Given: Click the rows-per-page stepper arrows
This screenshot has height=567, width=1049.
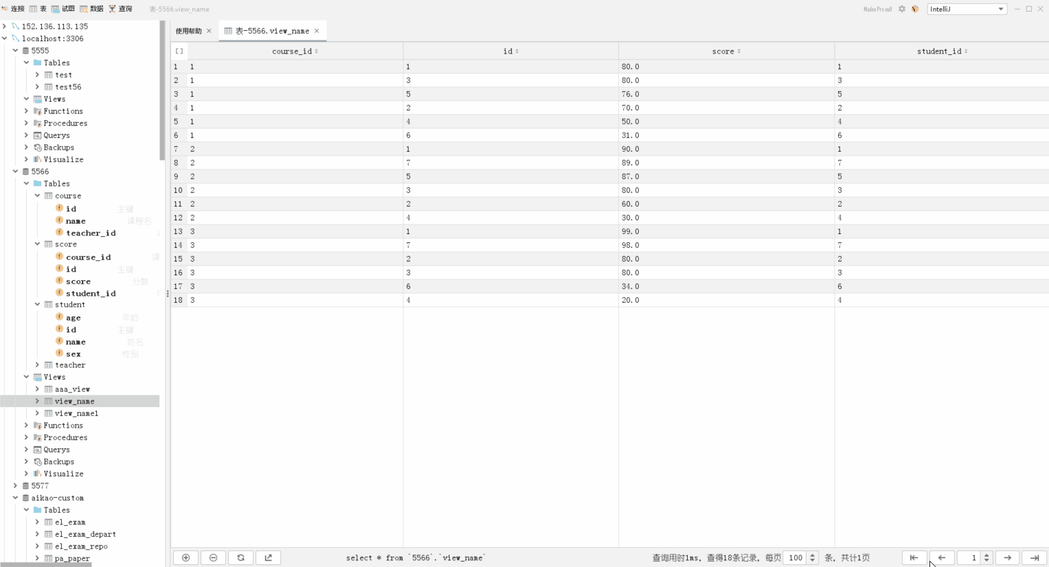Looking at the screenshot, I should [812, 557].
